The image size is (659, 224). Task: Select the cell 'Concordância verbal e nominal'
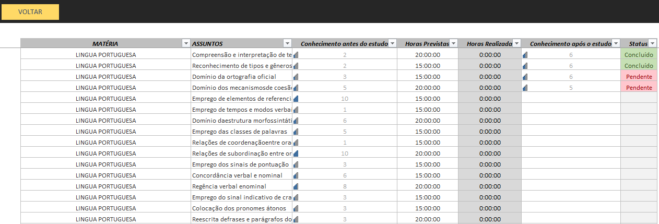[x=241, y=175]
